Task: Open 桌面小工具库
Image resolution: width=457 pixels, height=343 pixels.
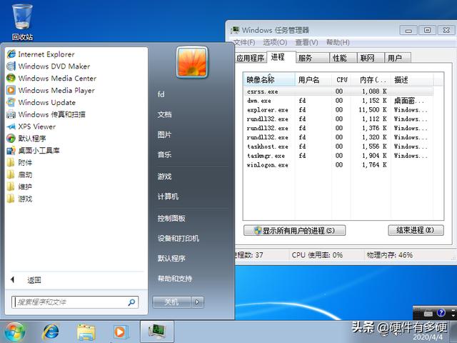Action: [x=33, y=151]
